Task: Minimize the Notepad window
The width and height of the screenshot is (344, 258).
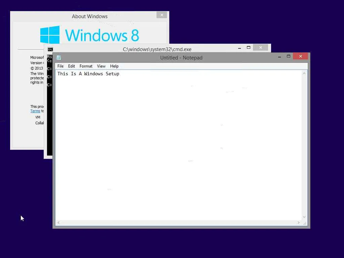Action: 279,56
